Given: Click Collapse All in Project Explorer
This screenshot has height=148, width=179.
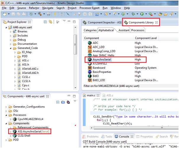Looking at the screenshot, I should point(45,22).
